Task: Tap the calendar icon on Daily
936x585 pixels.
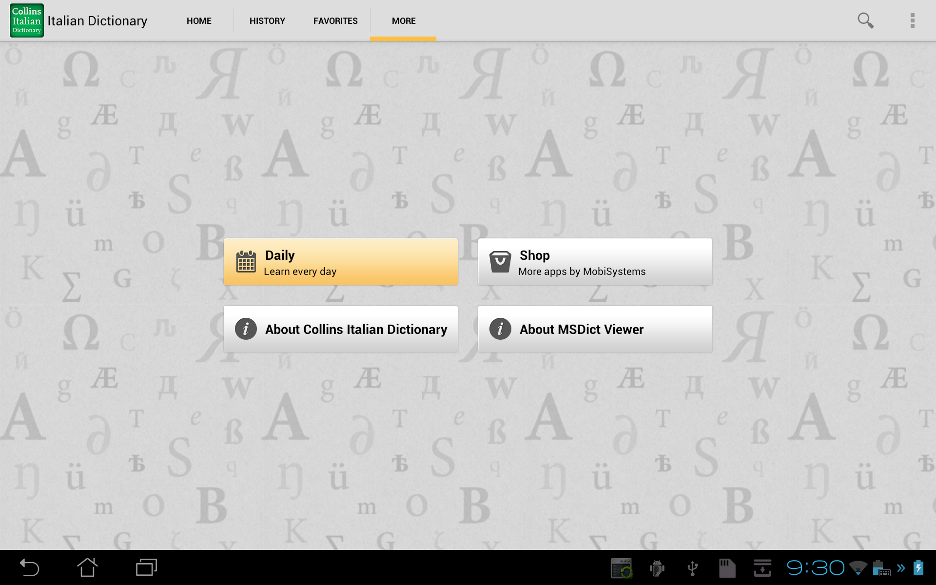Action: point(246,262)
